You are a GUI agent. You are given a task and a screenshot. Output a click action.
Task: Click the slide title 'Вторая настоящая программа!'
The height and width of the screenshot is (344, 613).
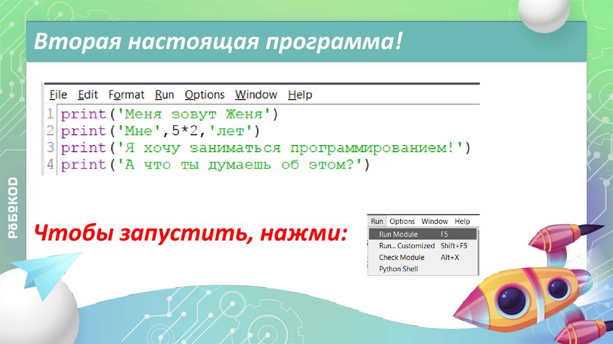pyautogui.click(x=218, y=41)
